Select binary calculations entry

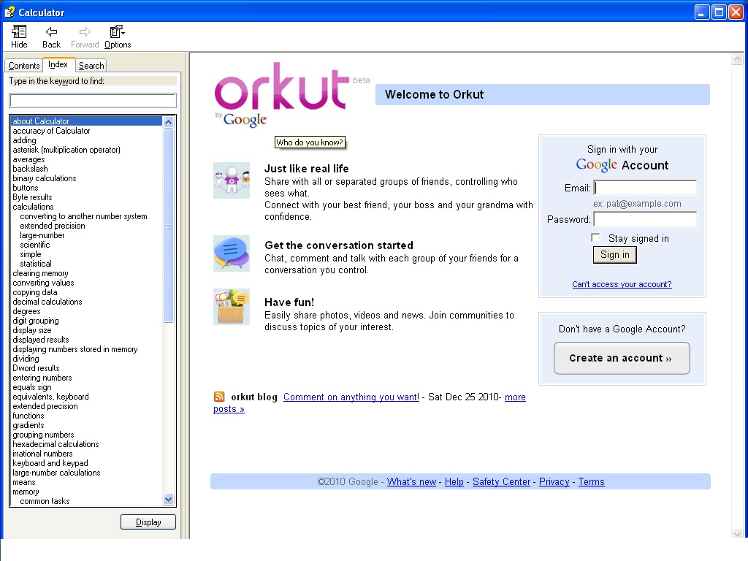point(45,178)
